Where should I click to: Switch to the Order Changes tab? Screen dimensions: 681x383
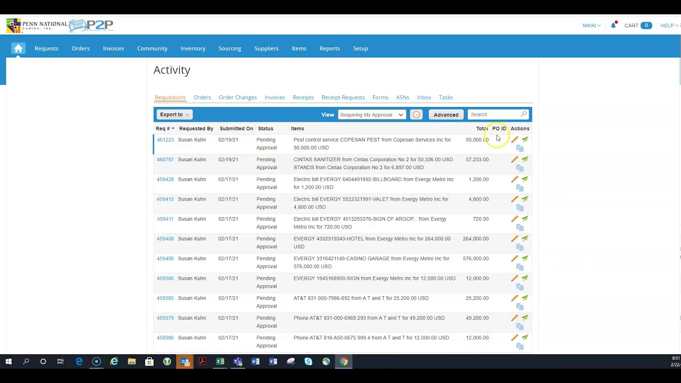point(238,97)
